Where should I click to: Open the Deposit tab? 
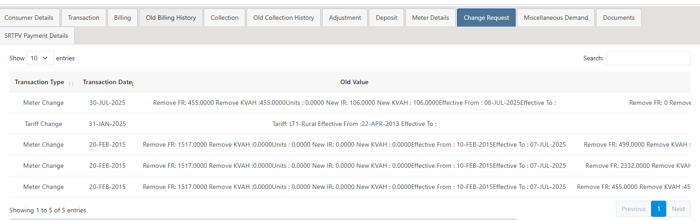386,18
